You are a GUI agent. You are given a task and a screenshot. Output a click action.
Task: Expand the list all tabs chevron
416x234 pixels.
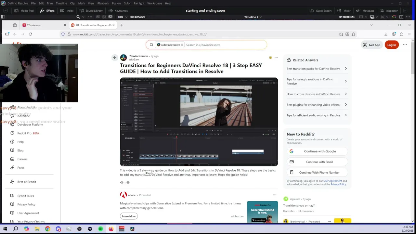(371, 25)
